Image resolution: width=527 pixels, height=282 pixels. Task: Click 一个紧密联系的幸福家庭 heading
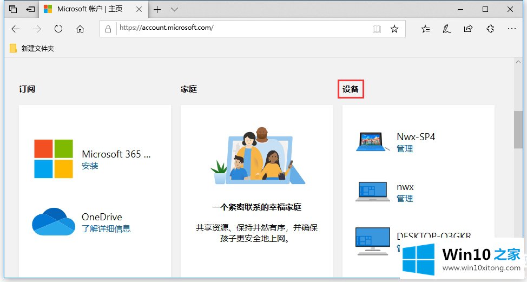(257, 207)
